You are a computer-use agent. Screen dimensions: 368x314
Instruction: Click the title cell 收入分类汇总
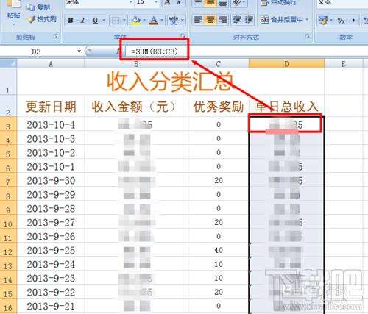(x=171, y=82)
